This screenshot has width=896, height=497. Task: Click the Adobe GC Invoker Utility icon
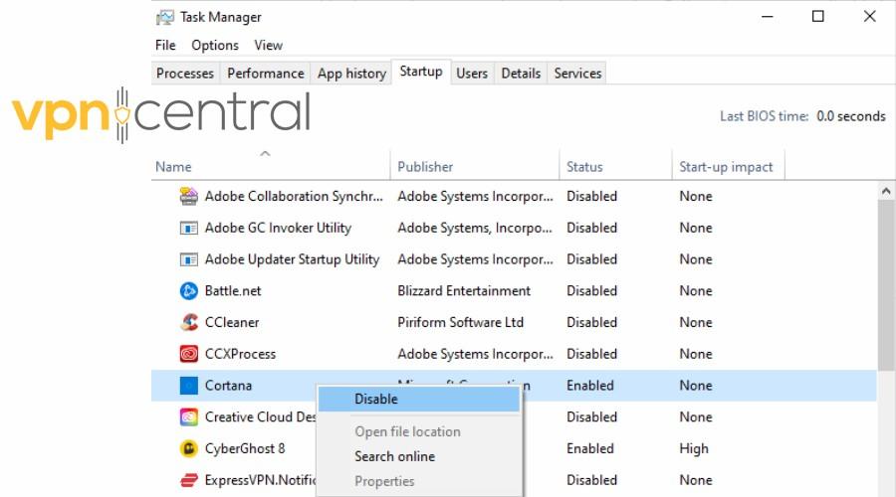point(188,228)
